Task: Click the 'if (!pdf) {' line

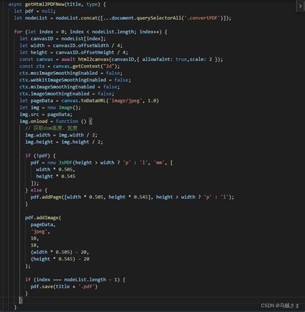Action: 41,155
